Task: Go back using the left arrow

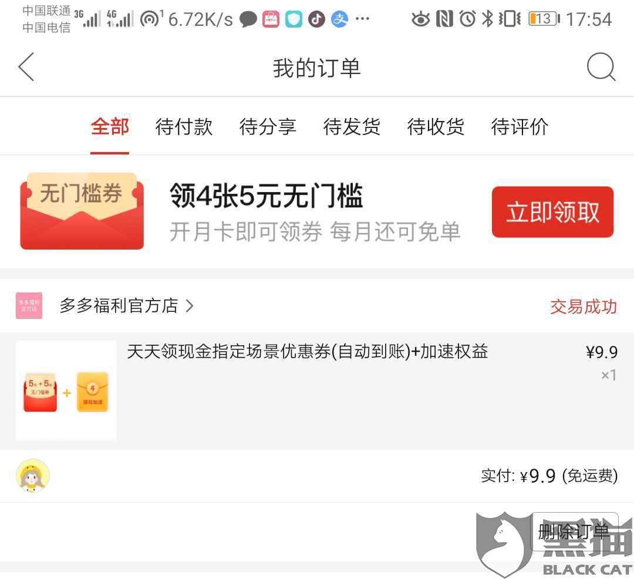Action: pos(26,67)
